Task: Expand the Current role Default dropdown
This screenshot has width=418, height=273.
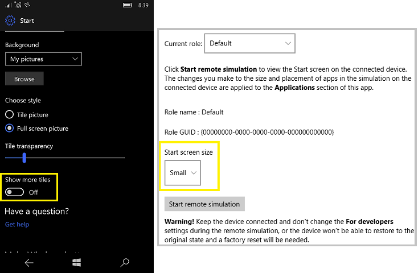Action: tap(249, 43)
